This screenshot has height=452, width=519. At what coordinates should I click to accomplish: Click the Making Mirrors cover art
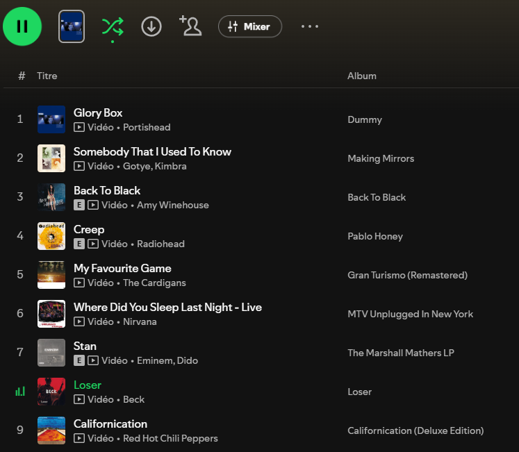(x=51, y=158)
